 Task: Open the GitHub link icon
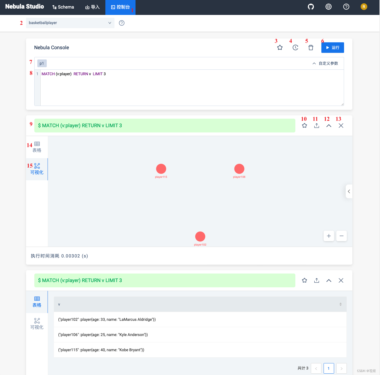point(311,7)
